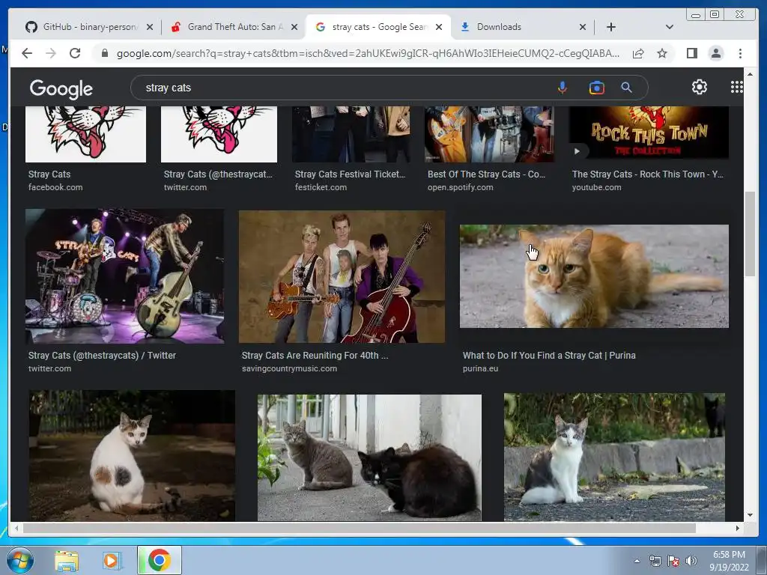Open Google Lens camera search icon
Image resolution: width=767 pixels, height=575 pixels.
[596, 88]
